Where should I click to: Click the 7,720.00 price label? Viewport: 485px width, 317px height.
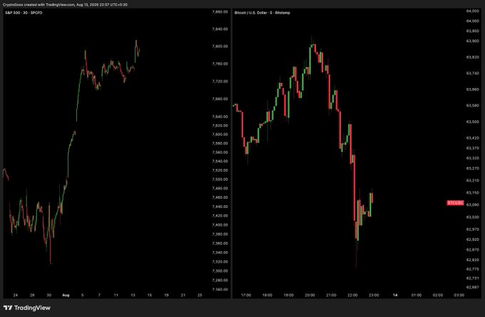tap(220, 81)
